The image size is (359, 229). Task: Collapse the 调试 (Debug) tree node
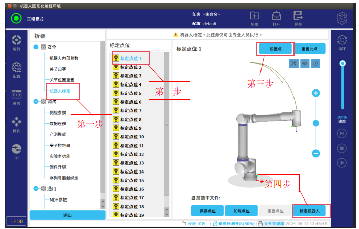coord(36,102)
